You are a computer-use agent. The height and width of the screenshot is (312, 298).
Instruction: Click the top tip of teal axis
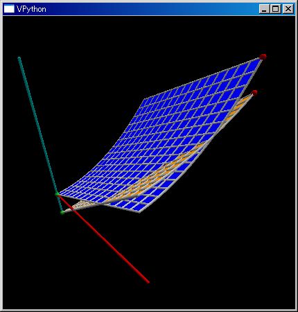(x=19, y=58)
